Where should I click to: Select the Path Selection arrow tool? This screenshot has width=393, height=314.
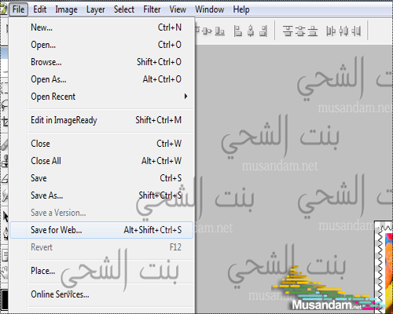coord(5,217)
